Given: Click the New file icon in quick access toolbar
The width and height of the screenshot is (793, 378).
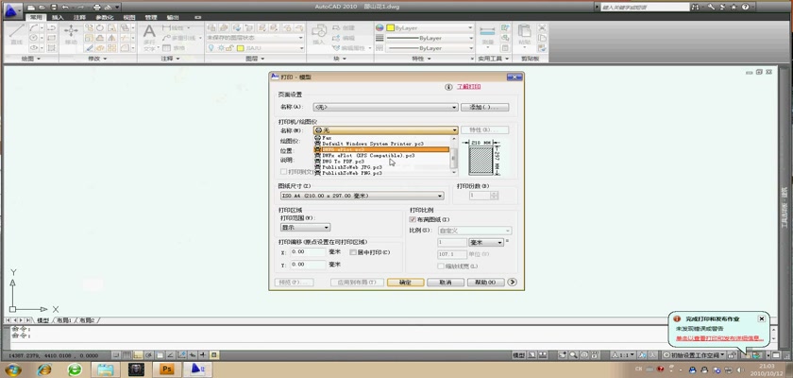Looking at the screenshot, I should pyautogui.click(x=31, y=8).
